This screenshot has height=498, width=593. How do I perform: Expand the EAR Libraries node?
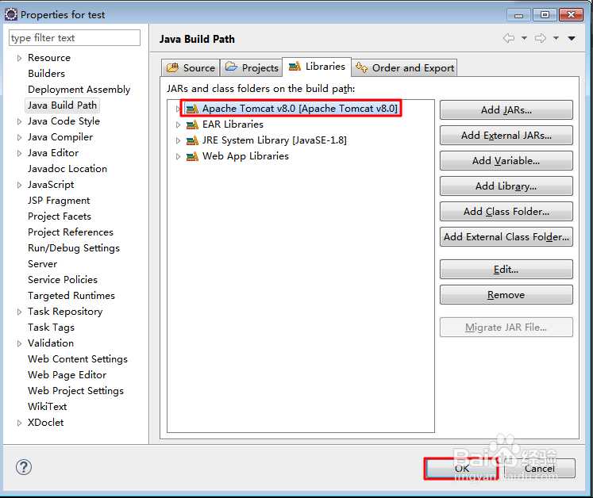tap(178, 125)
